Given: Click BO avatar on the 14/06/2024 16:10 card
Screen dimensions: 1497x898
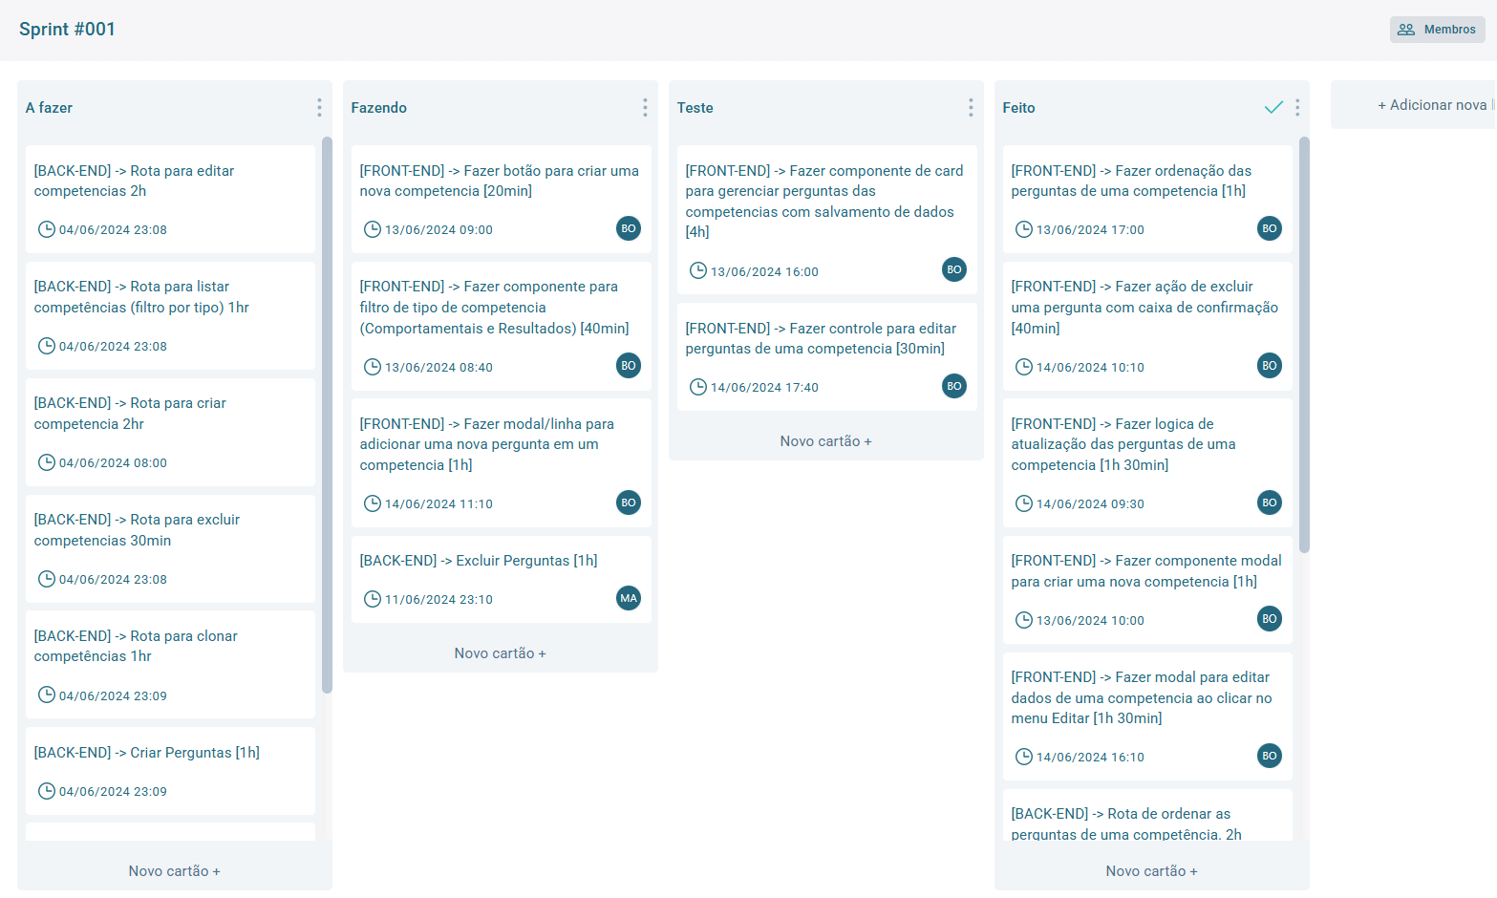Looking at the screenshot, I should (x=1269, y=757).
